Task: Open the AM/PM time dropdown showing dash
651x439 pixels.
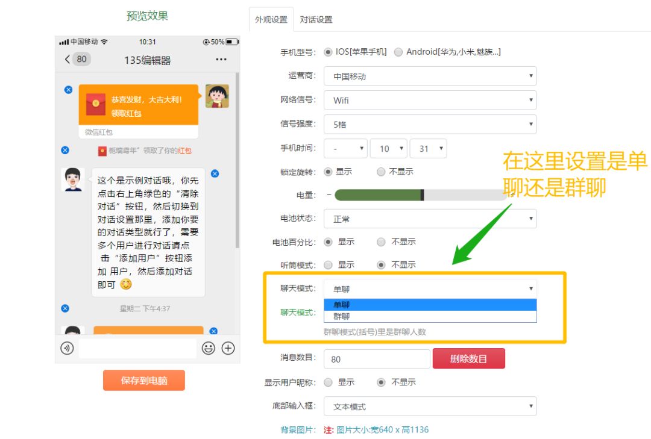Action: pyautogui.click(x=345, y=149)
